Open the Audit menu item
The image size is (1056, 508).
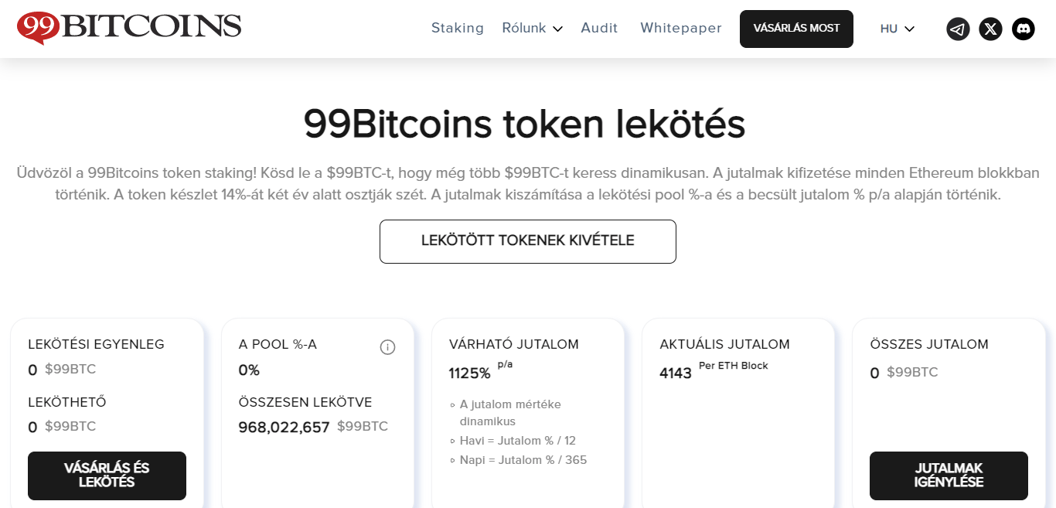pos(599,29)
